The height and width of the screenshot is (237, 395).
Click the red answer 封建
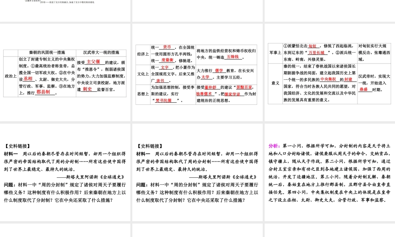click(348, 79)
